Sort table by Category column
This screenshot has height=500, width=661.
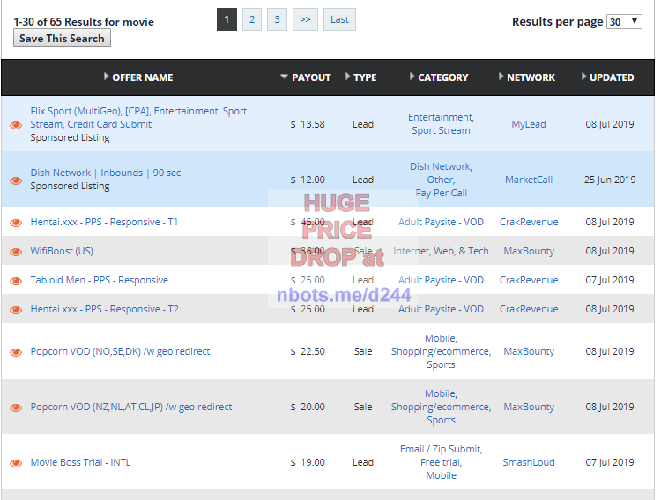439,77
